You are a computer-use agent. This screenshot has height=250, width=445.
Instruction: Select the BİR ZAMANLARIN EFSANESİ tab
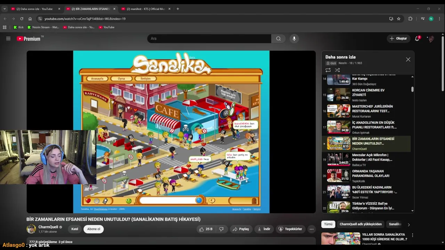tap(90, 9)
